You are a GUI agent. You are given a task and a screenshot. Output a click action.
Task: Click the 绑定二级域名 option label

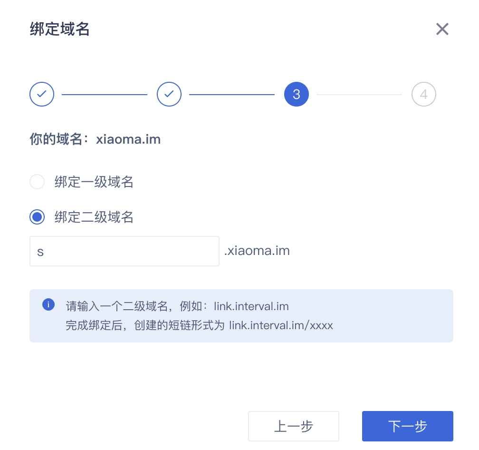(94, 217)
